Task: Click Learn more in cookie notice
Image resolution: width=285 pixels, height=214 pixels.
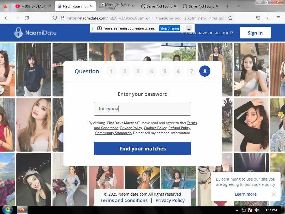Action: [x=245, y=194]
